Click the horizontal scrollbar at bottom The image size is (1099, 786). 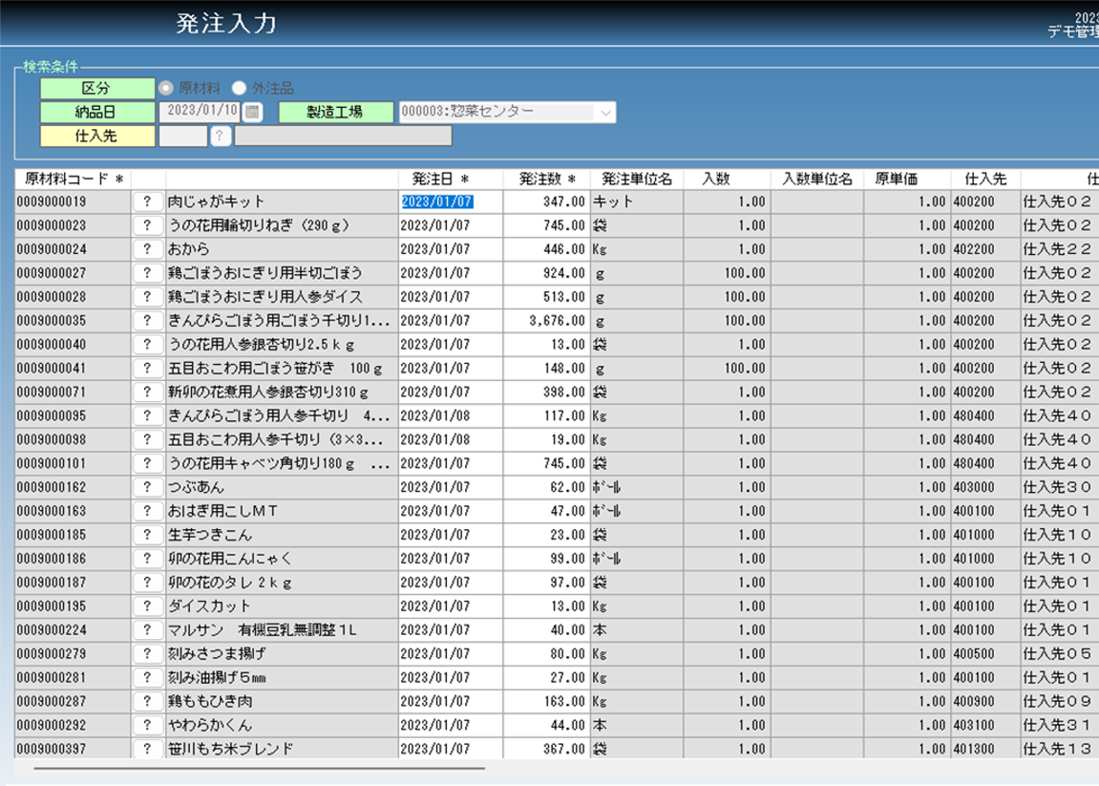click(260, 769)
